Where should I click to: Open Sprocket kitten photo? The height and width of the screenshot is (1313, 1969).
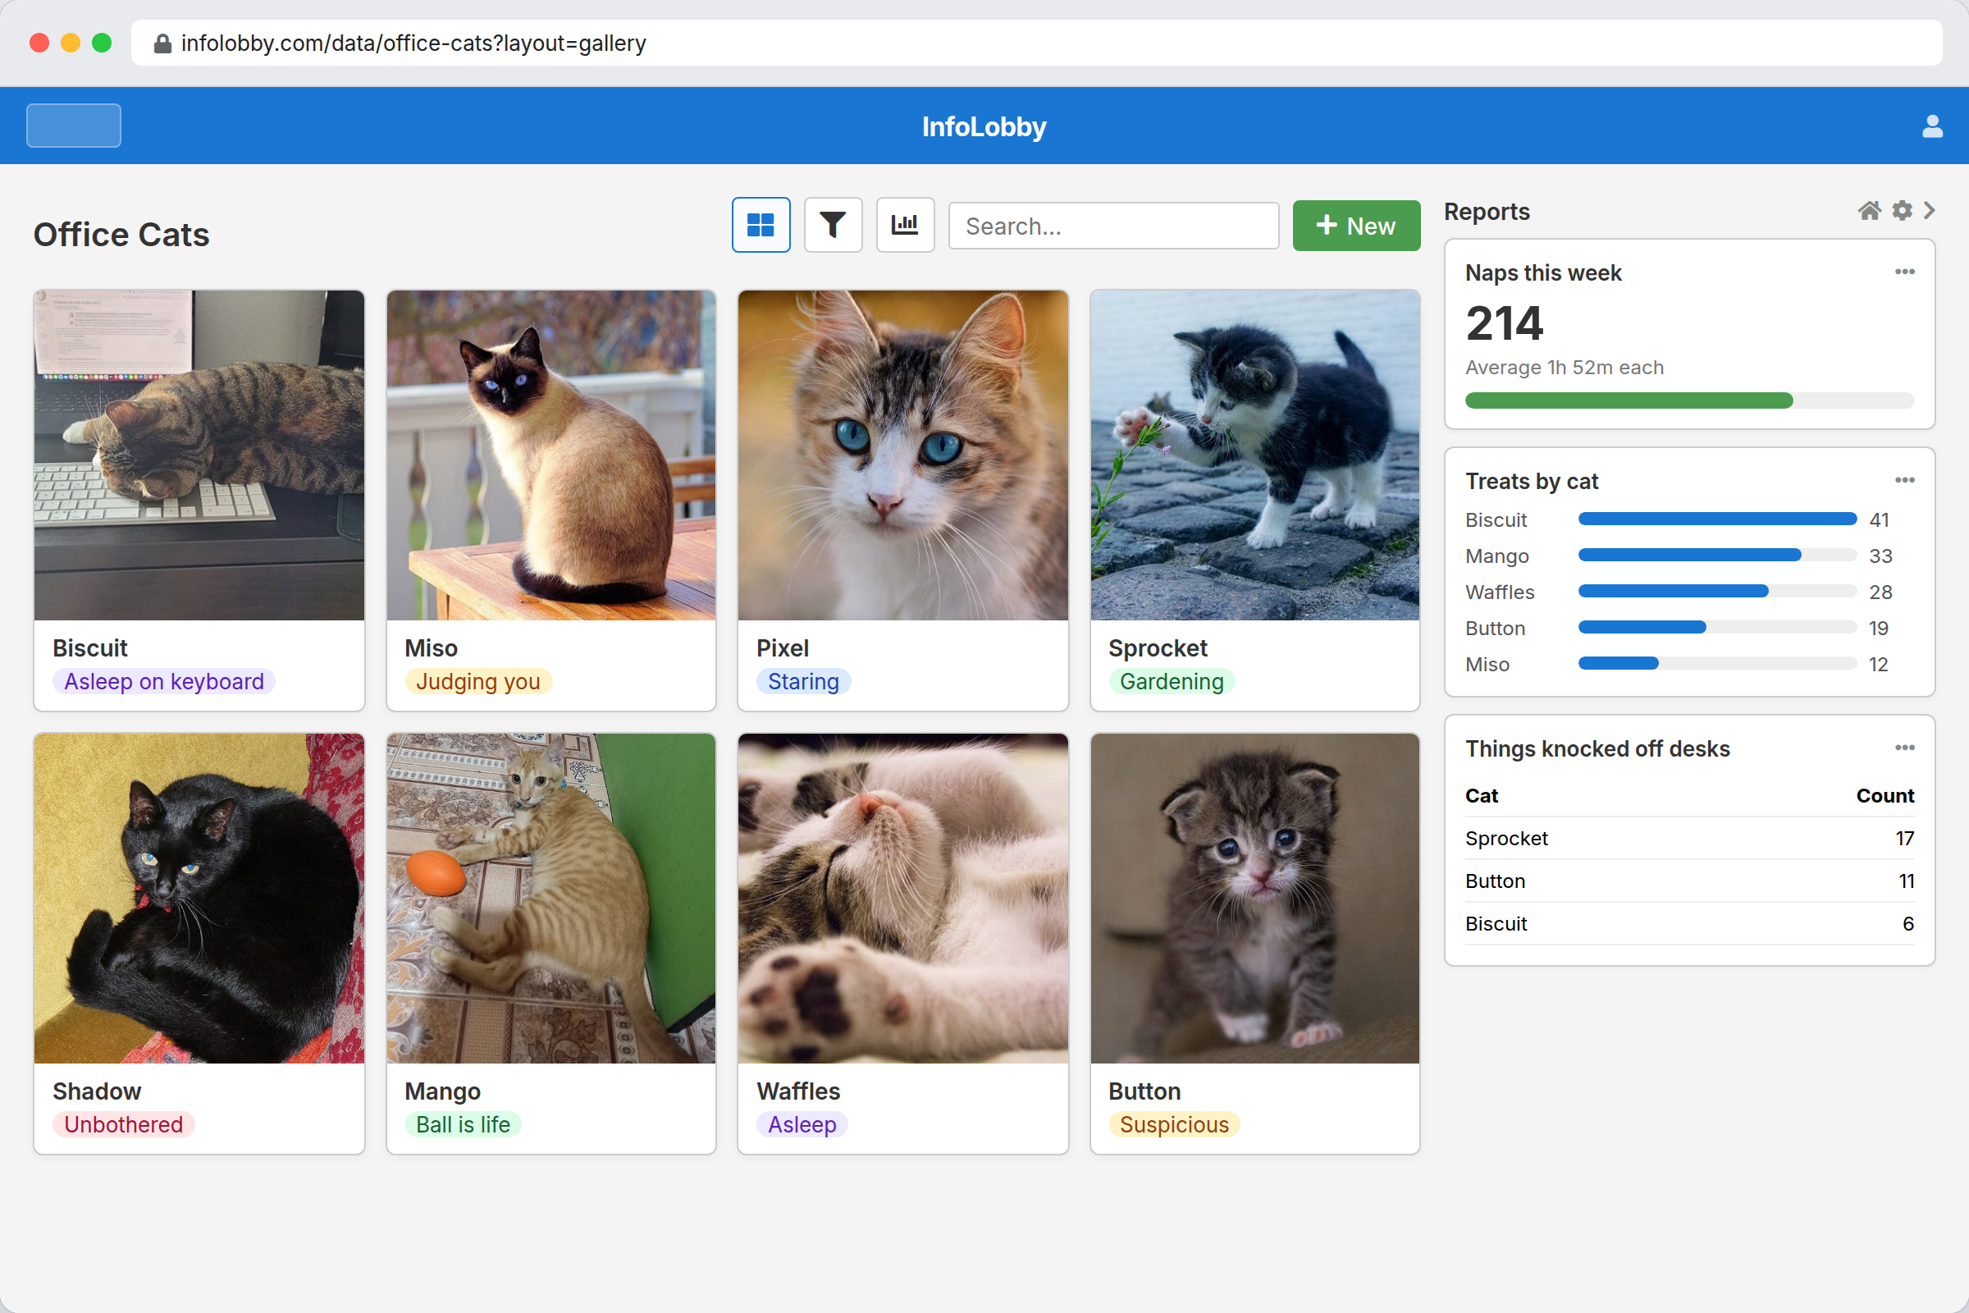(x=1255, y=455)
